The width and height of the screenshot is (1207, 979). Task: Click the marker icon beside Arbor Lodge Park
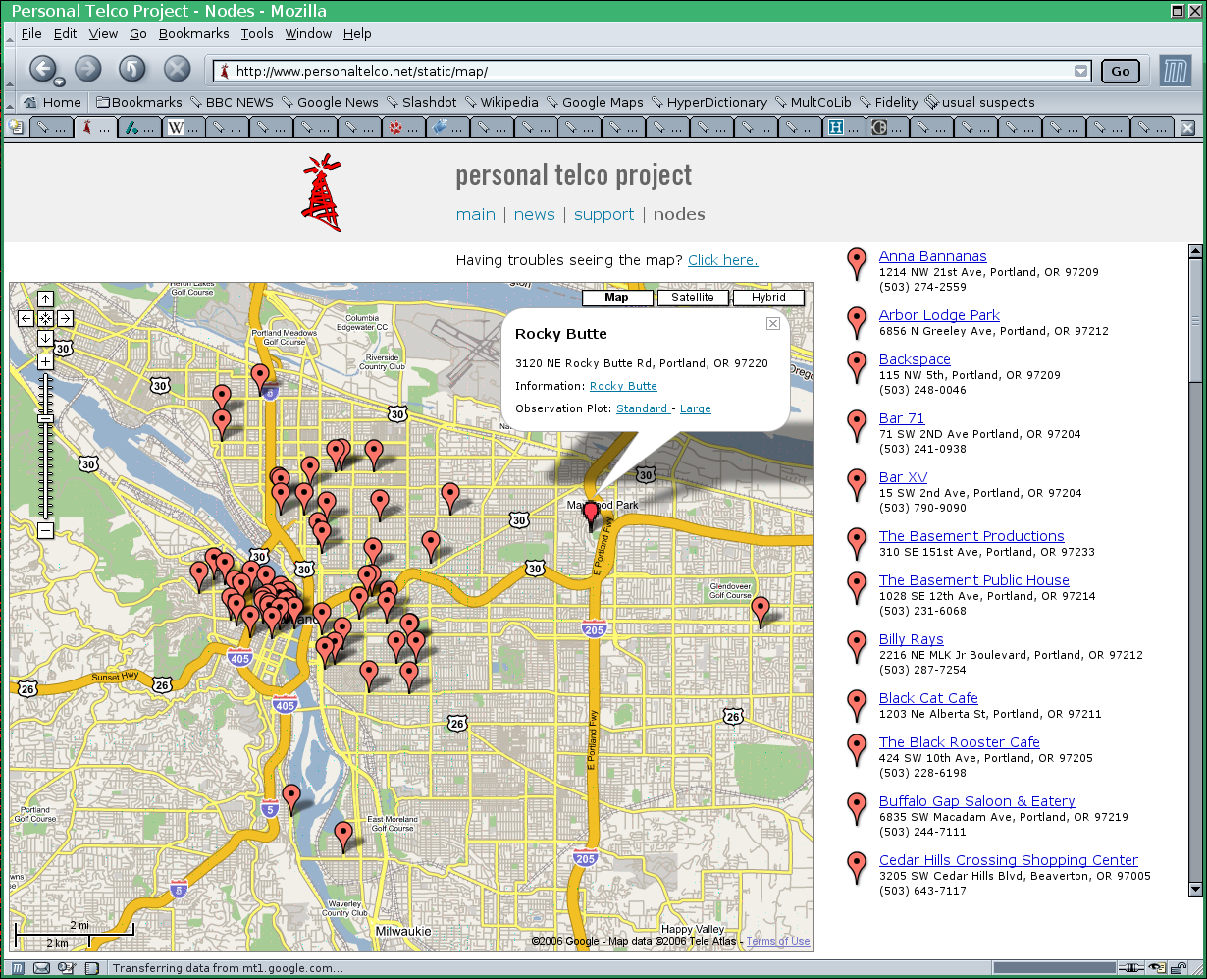tap(857, 323)
